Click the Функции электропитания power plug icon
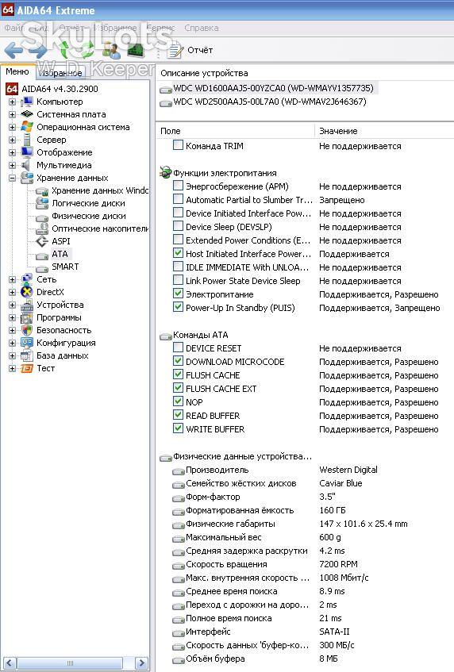Image resolution: width=454 pixels, height=672 pixels. 165,173
